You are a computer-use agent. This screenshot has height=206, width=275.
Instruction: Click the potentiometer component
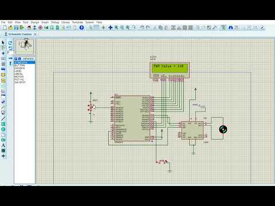click(91, 108)
